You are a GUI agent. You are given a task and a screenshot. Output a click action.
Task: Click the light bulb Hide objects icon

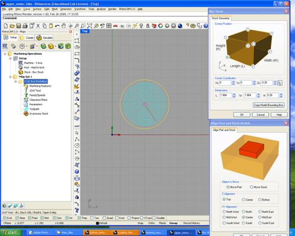tap(141, 26)
